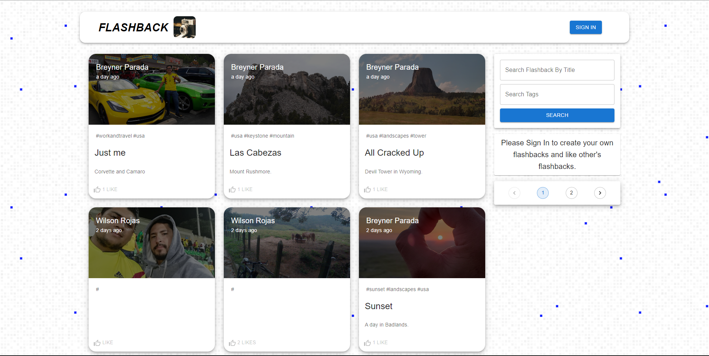
Task: Like the All Cracked Up post
Action: [367, 190]
